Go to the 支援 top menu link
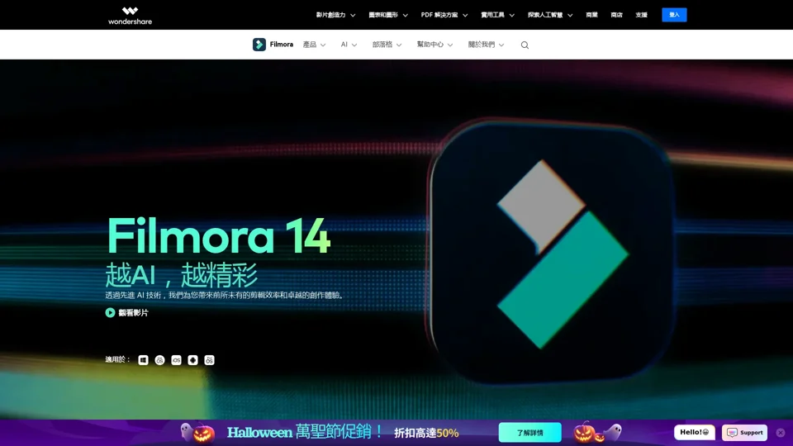 coord(641,15)
